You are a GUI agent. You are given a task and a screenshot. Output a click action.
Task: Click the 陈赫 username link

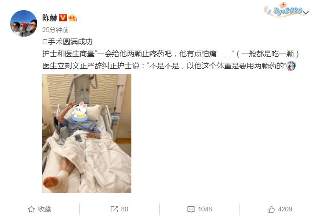click(50, 18)
